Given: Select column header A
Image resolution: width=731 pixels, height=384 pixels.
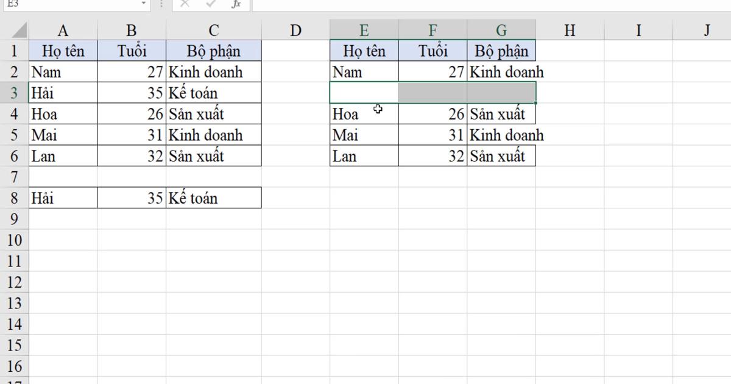Looking at the screenshot, I should pos(63,29).
